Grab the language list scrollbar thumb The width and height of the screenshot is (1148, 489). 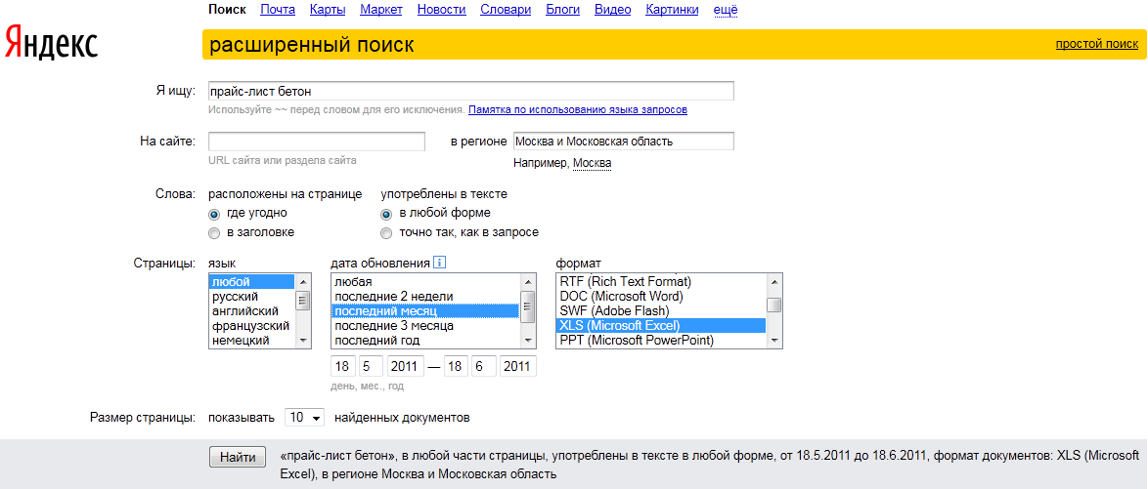pos(303,301)
